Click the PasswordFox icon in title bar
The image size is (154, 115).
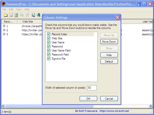(x=4, y=4)
